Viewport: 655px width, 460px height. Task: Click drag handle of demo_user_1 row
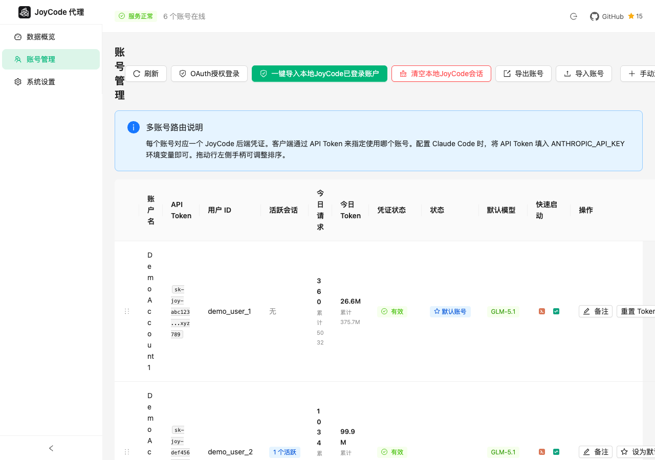click(x=127, y=311)
